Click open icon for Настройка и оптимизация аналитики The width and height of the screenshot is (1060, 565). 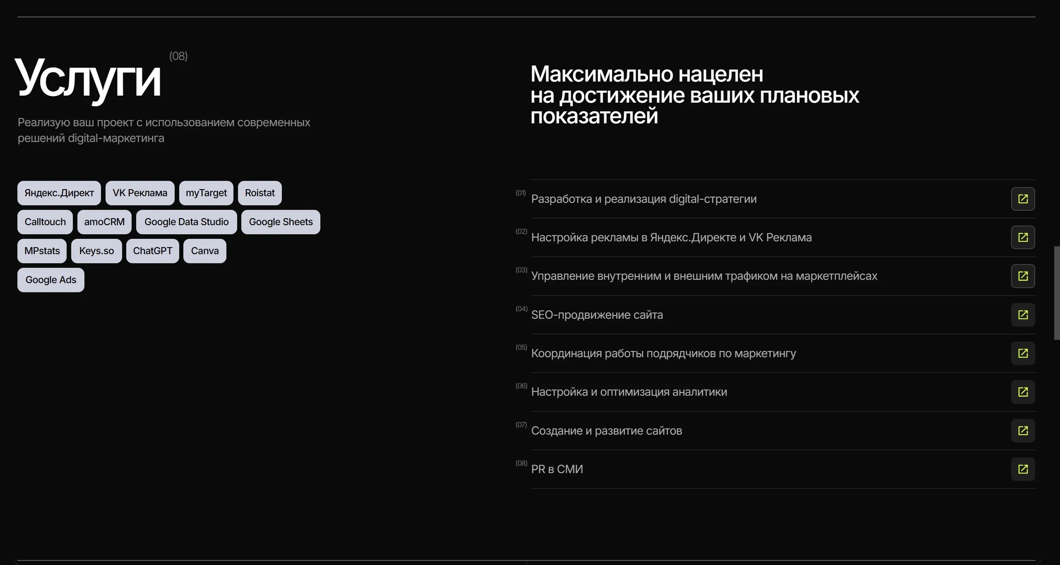[x=1023, y=392]
